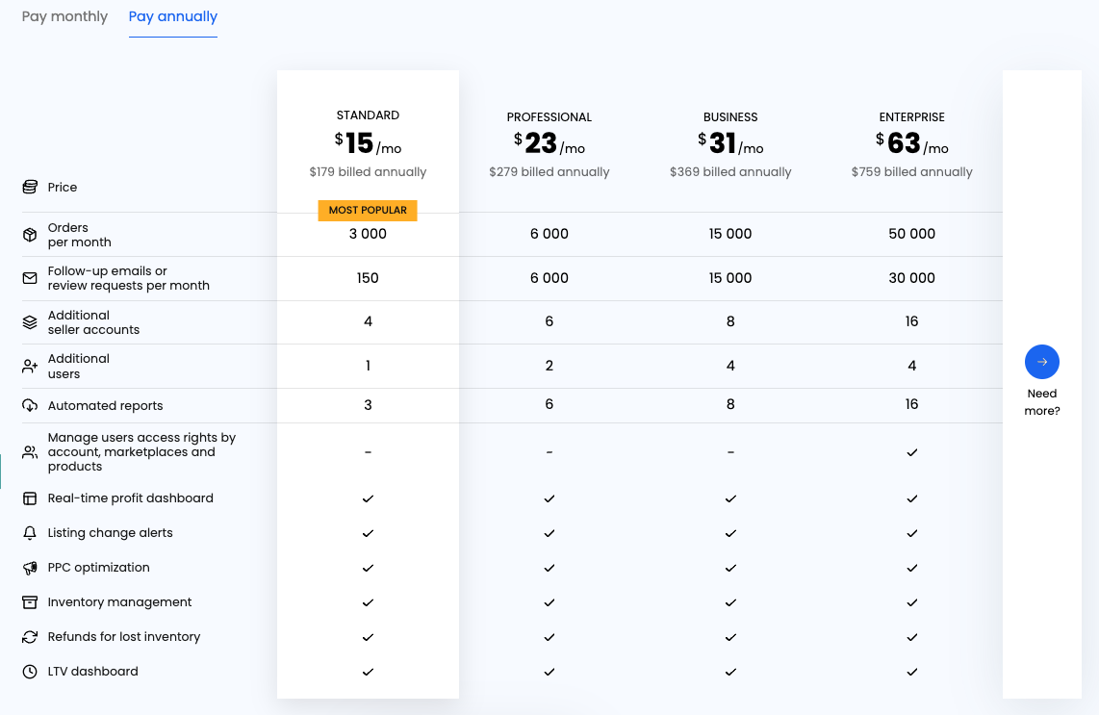Click Standard checkmark for Real-time profit dashboard
1099x715 pixels.
coord(368,498)
